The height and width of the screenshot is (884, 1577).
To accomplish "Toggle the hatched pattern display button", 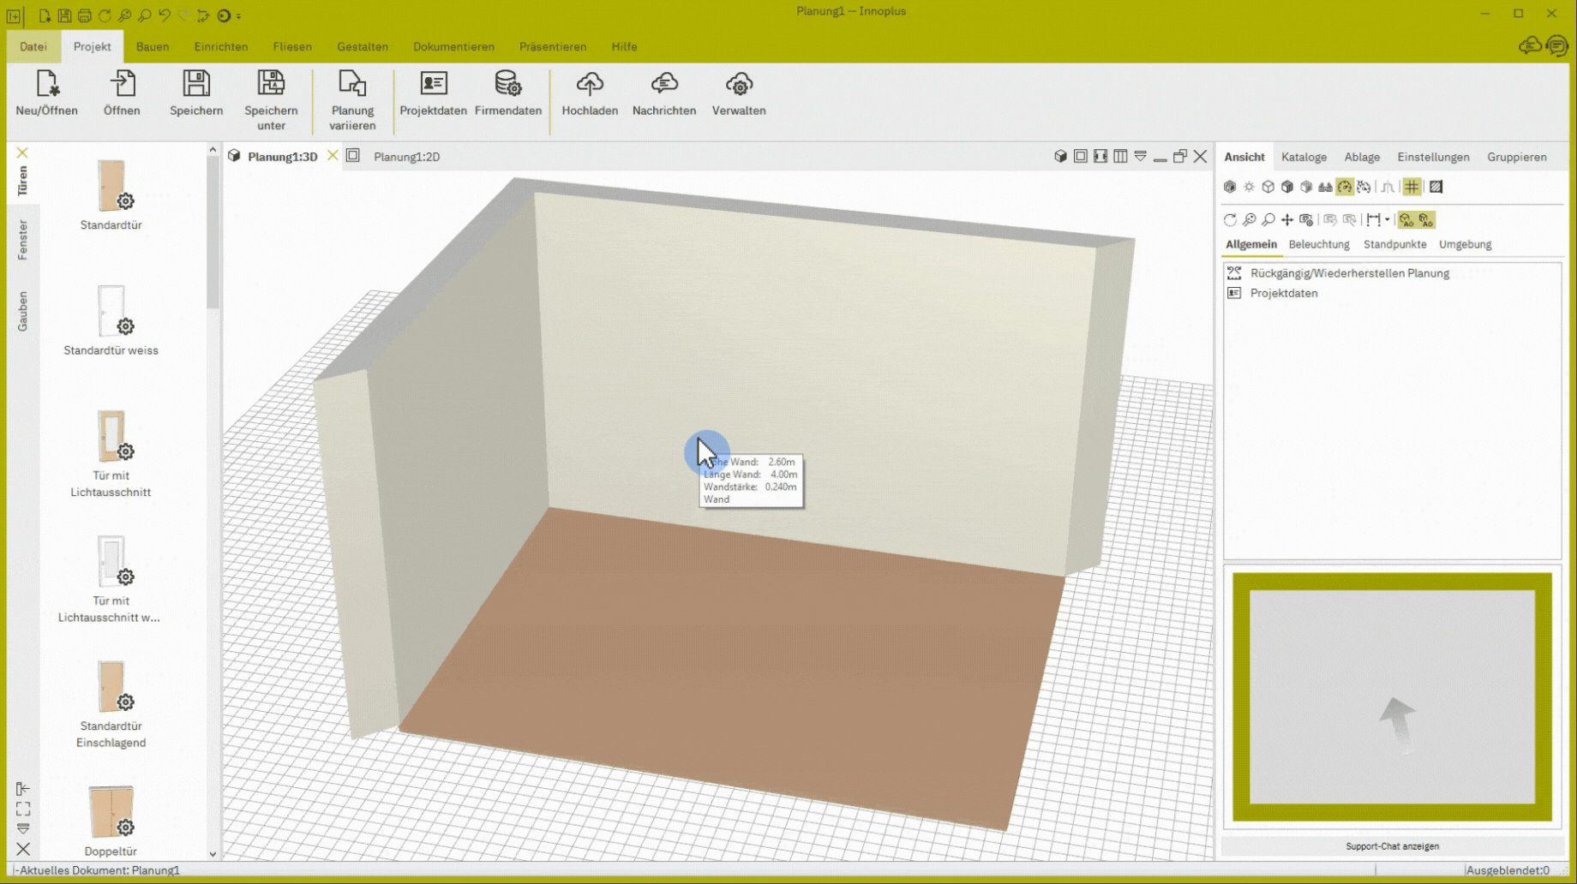I will 1436,187.
